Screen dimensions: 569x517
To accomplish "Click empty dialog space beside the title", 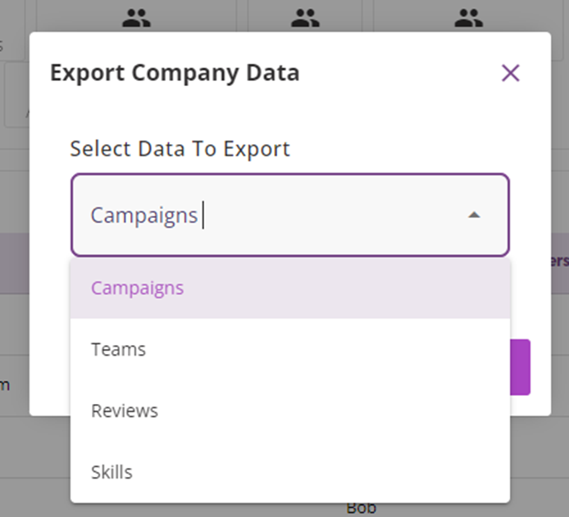I will [394, 74].
